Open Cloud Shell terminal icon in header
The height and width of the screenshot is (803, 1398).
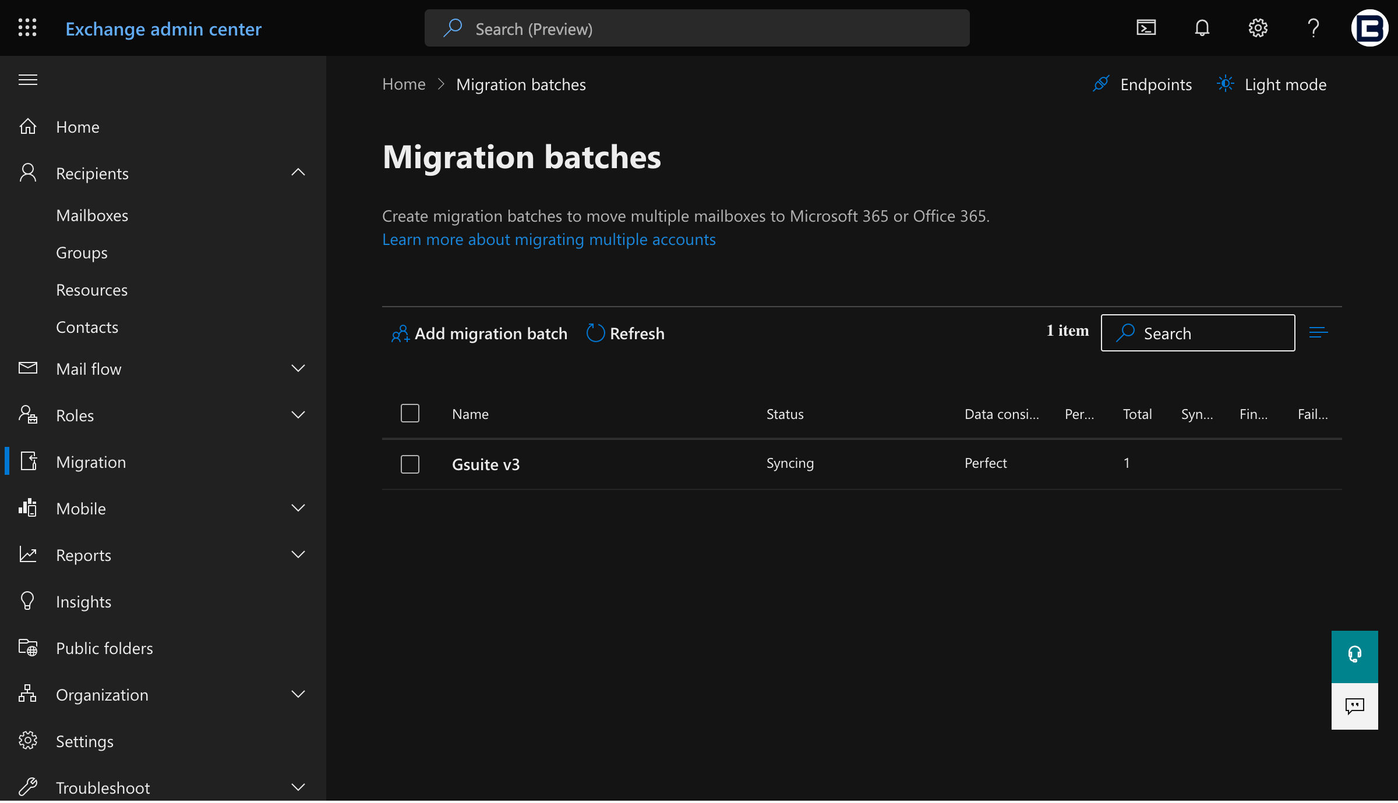tap(1146, 27)
